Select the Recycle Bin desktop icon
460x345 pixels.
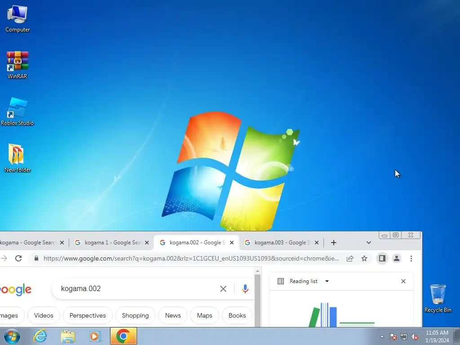click(x=438, y=298)
